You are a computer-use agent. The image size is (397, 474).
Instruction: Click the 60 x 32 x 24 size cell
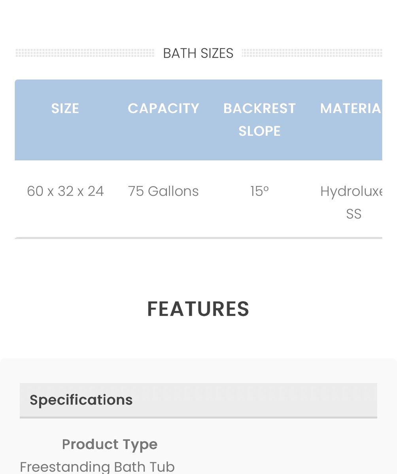coord(65,191)
